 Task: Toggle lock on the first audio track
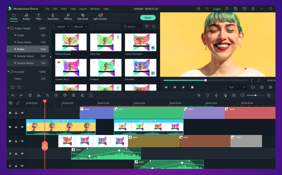coord(16,154)
